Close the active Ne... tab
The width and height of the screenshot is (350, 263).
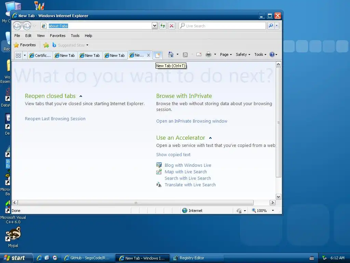click(148, 55)
